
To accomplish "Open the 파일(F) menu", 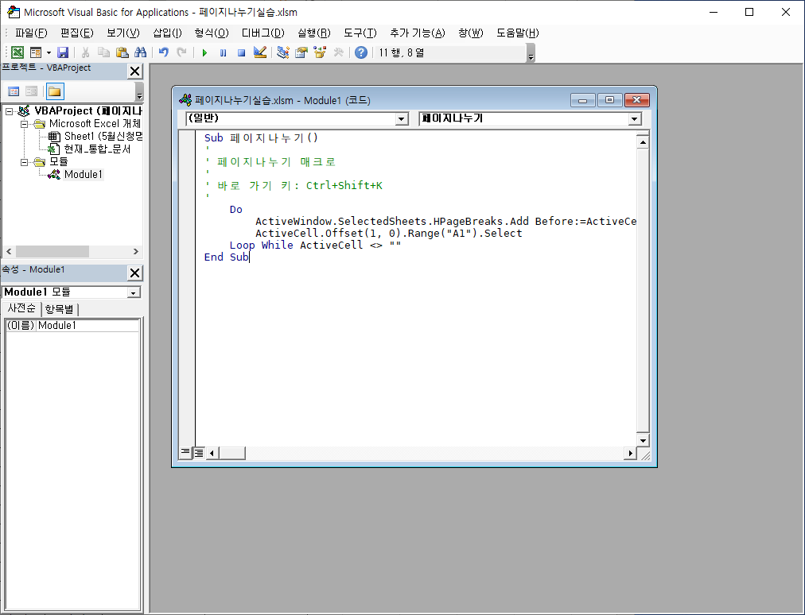I will coord(31,33).
